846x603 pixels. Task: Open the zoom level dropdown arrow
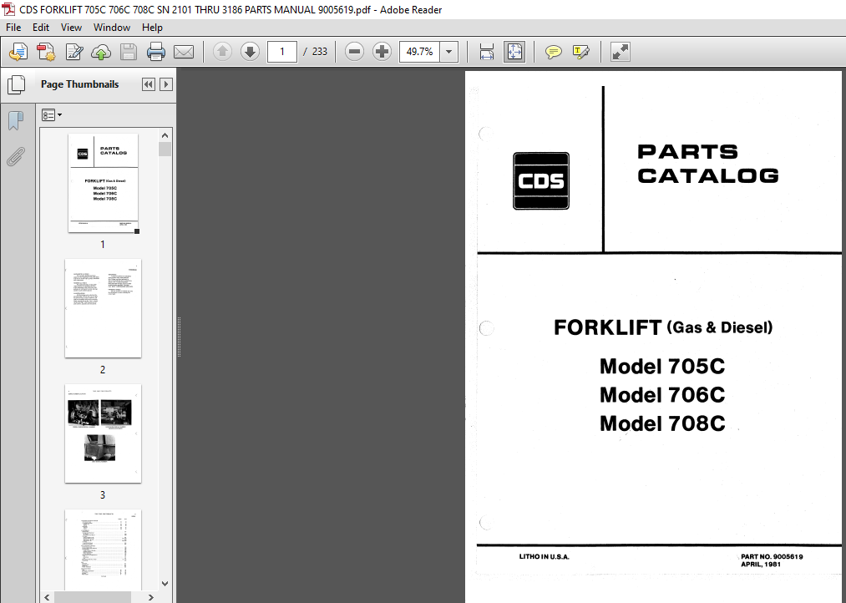pos(449,52)
